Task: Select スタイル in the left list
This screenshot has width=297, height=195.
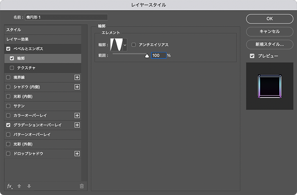Action: click(14, 30)
